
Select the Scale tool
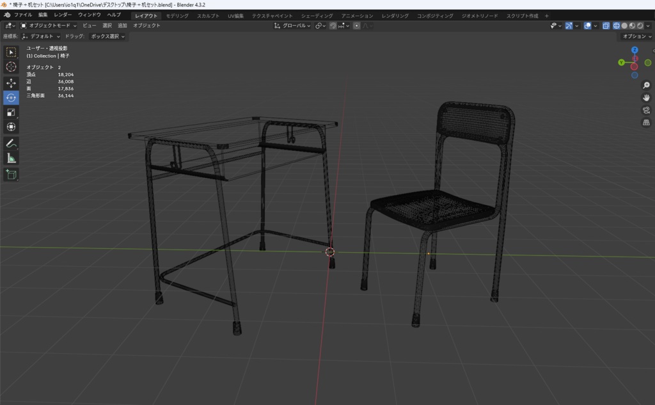pos(12,112)
